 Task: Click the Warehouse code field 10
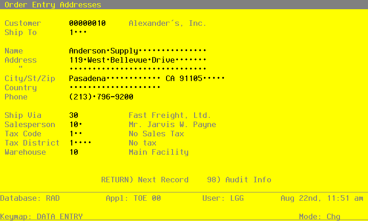[74, 152]
